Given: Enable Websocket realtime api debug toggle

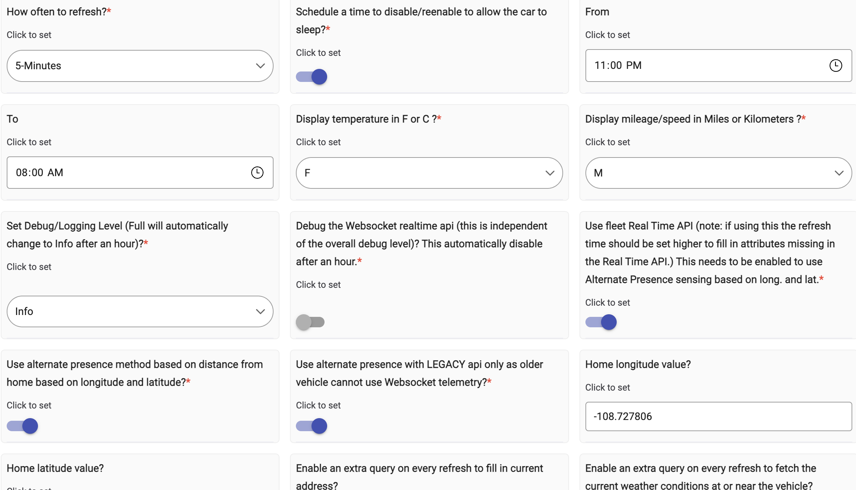Looking at the screenshot, I should point(310,322).
